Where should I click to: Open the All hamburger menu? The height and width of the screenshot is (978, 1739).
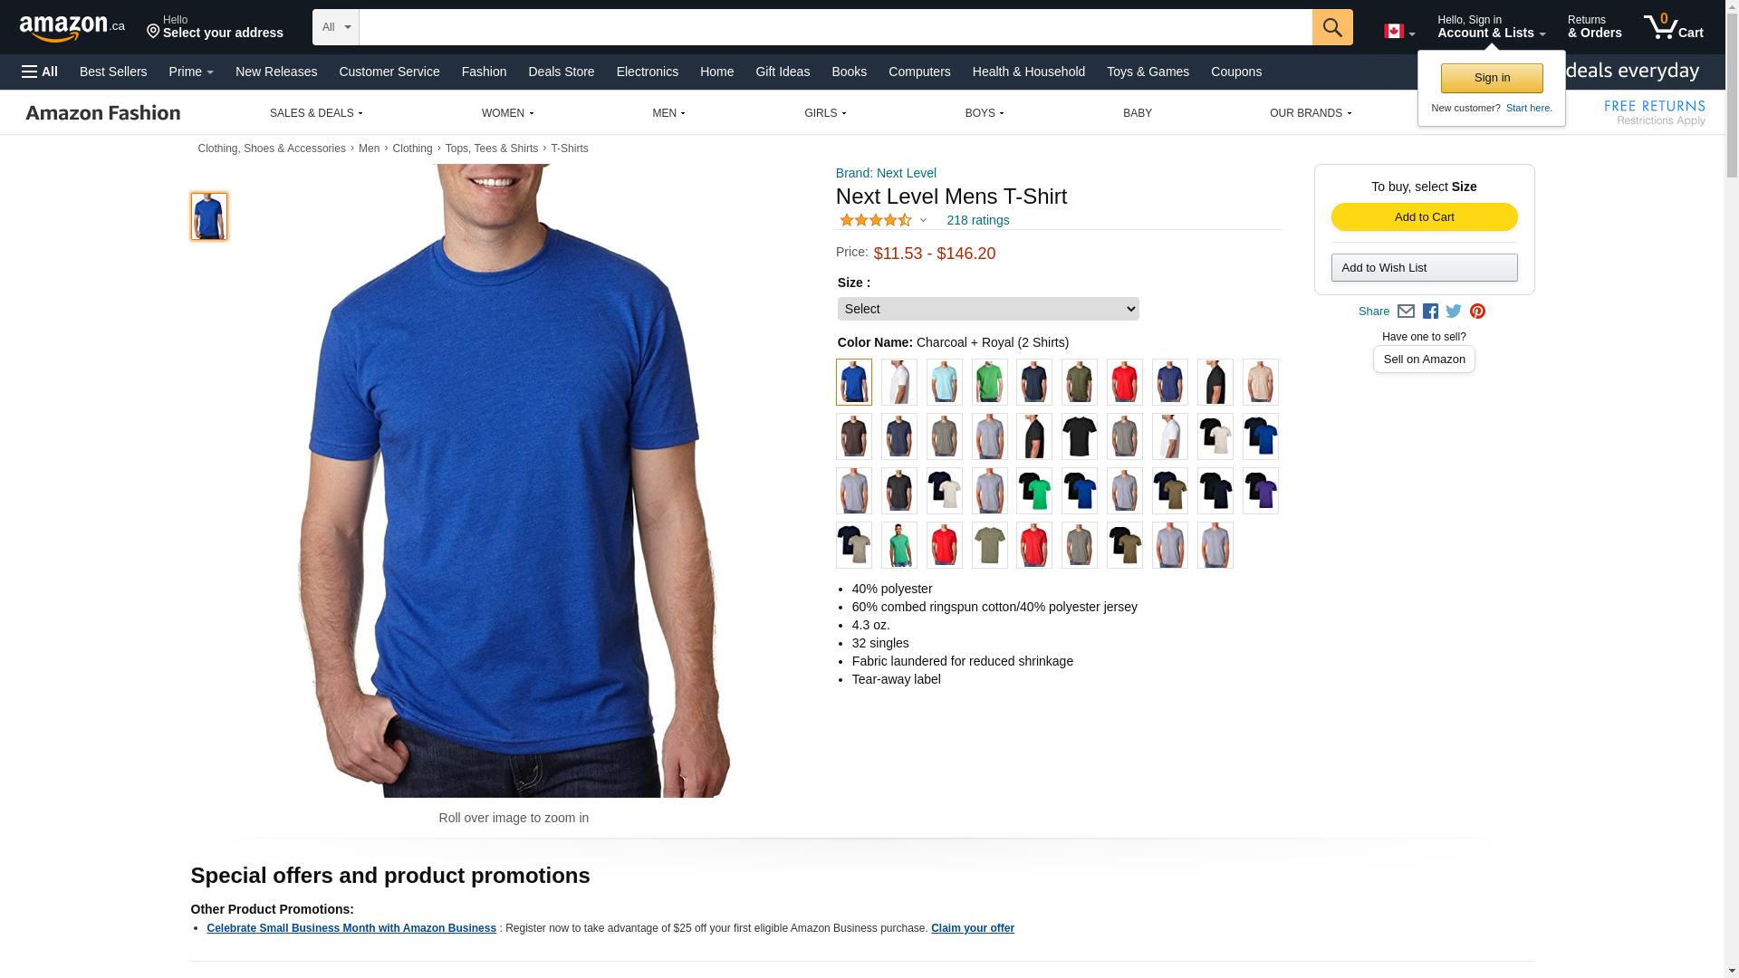click(x=40, y=72)
